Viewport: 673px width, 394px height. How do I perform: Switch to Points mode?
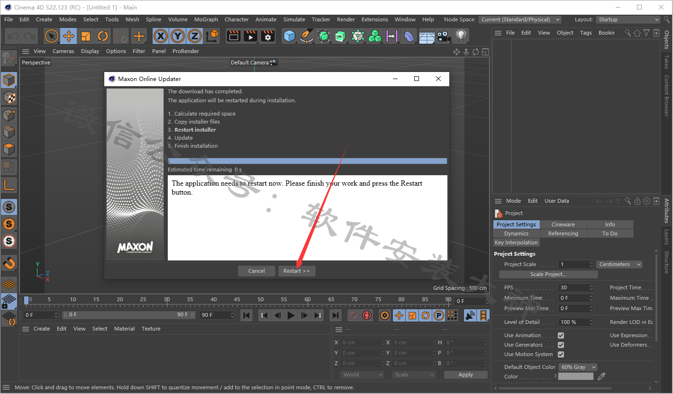pyautogui.click(x=9, y=115)
